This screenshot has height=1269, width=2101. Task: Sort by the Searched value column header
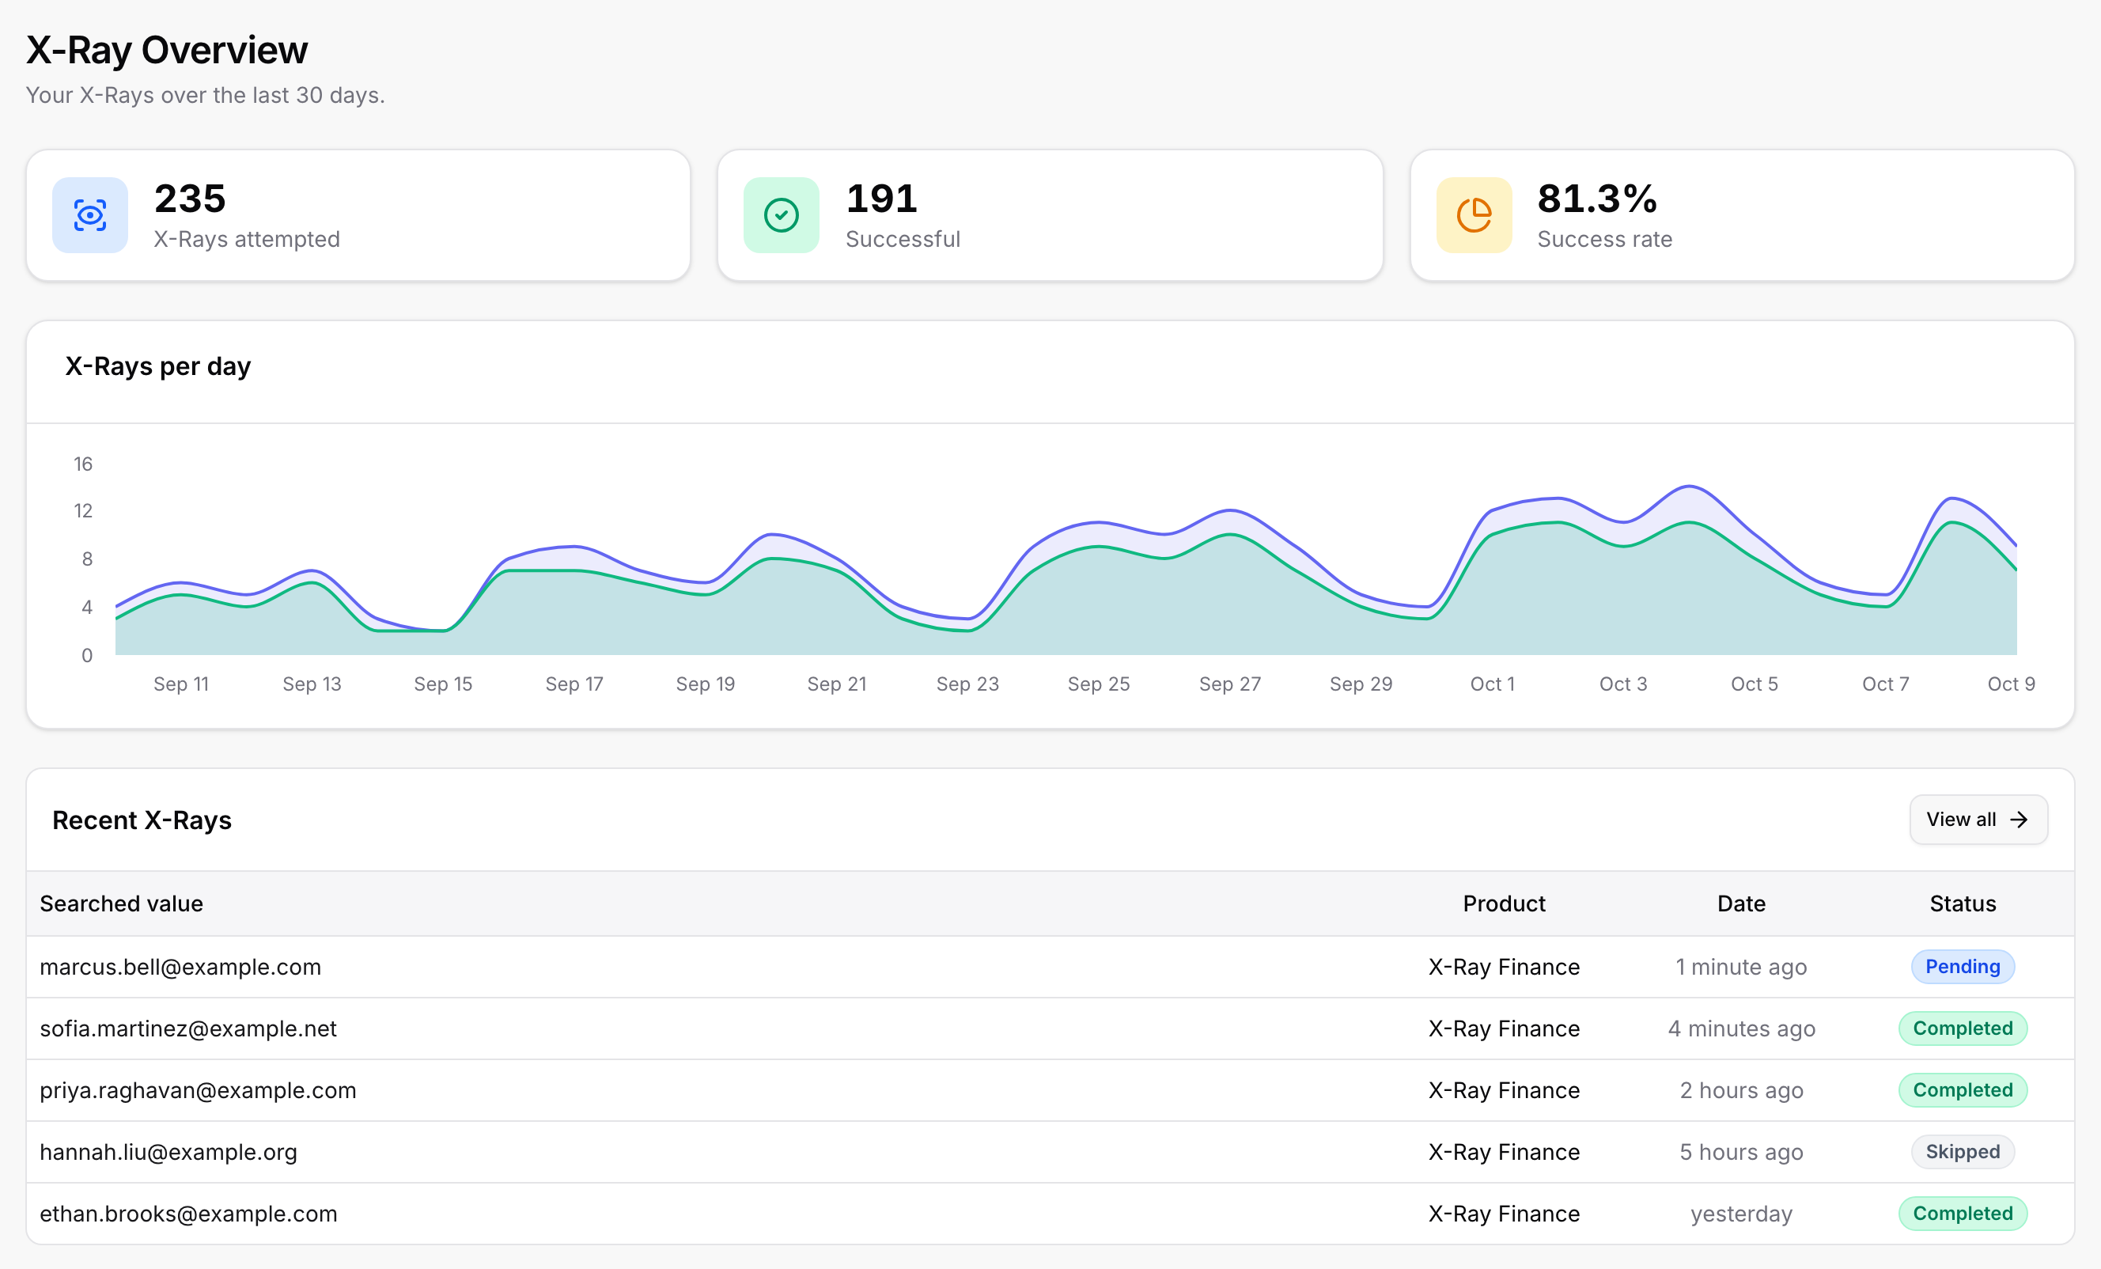[121, 903]
